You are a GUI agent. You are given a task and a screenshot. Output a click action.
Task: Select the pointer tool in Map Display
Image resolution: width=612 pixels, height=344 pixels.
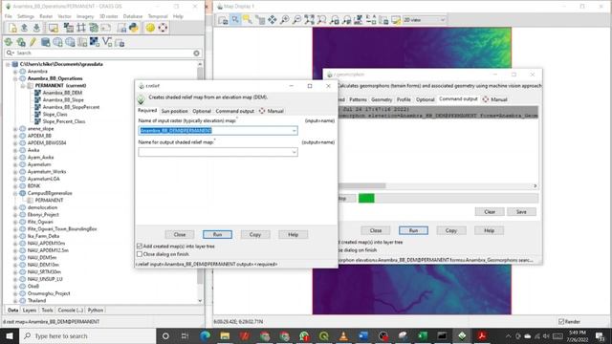coord(235,20)
